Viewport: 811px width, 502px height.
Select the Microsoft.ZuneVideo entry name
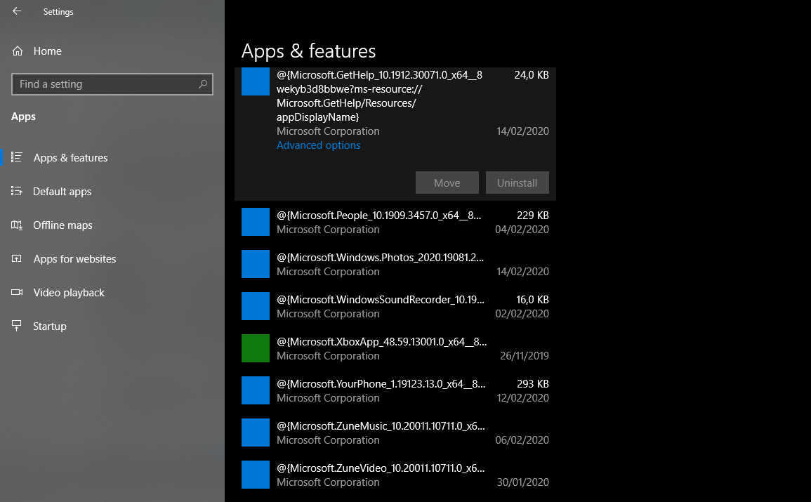coord(381,468)
